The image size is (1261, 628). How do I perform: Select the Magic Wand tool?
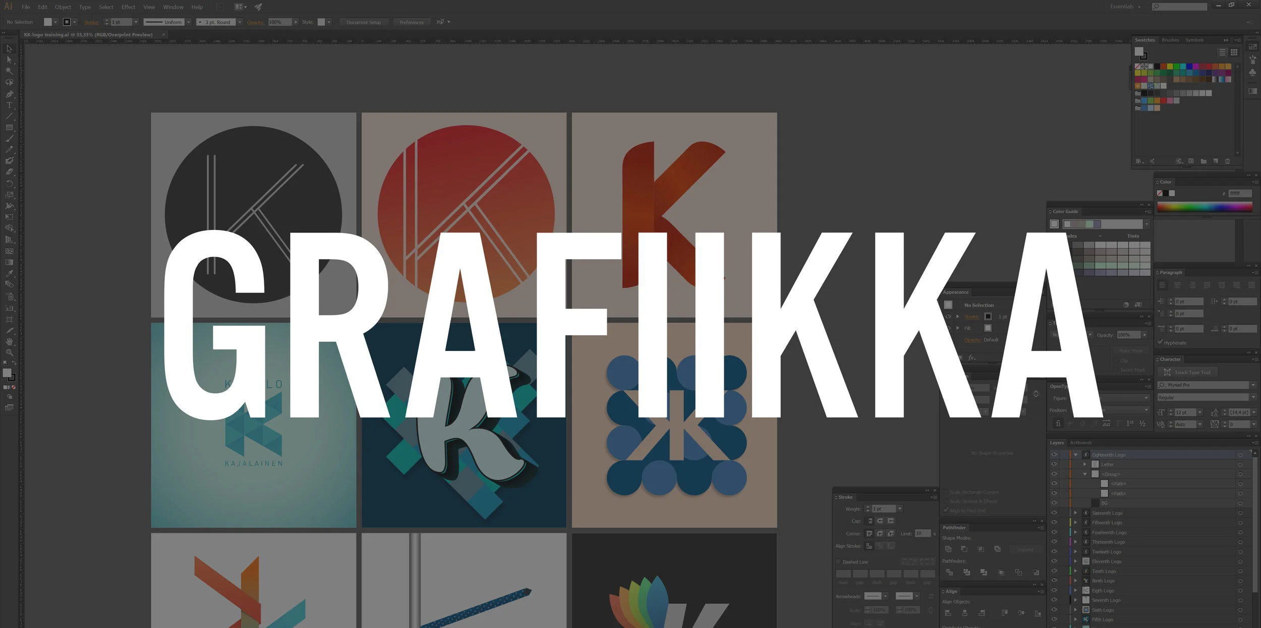pos(9,71)
